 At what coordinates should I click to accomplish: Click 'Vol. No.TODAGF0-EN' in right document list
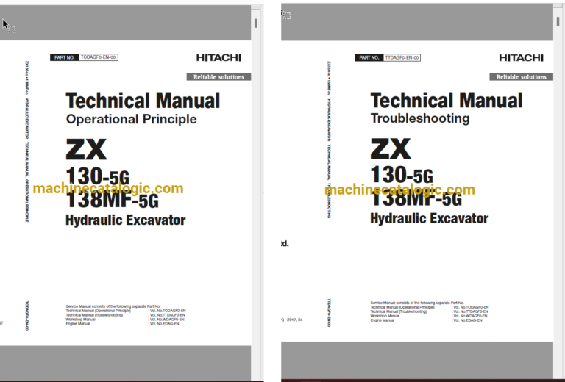point(471,308)
